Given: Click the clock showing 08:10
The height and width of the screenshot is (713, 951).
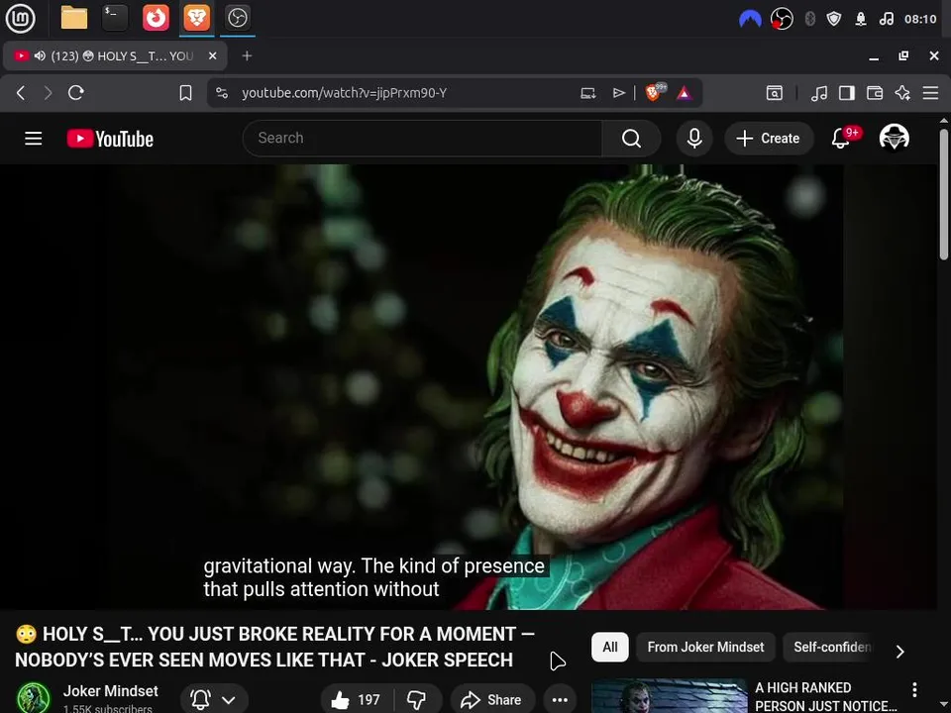Looking at the screenshot, I should 920,19.
